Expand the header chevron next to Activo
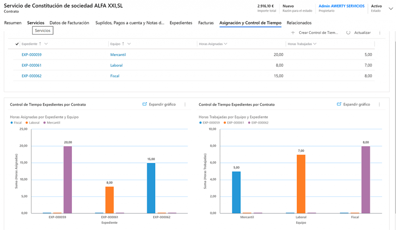 [390, 8]
